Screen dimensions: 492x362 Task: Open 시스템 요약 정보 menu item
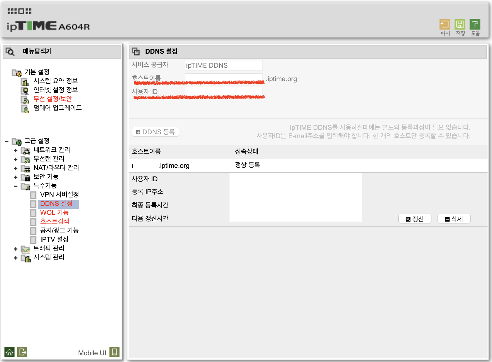click(x=56, y=81)
